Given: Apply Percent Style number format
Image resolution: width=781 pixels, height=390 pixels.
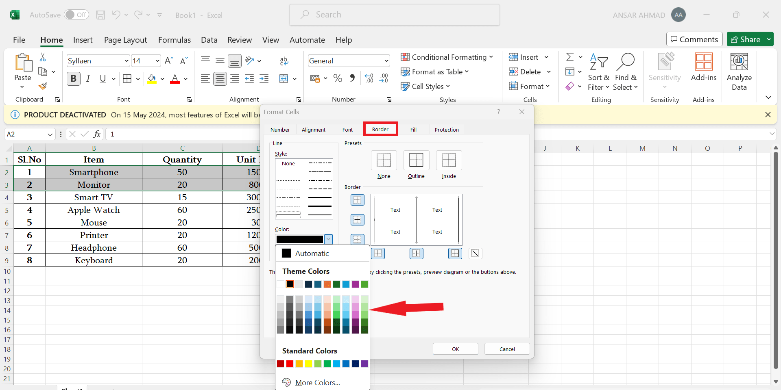Looking at the screenshot, I should pos(338,78).
